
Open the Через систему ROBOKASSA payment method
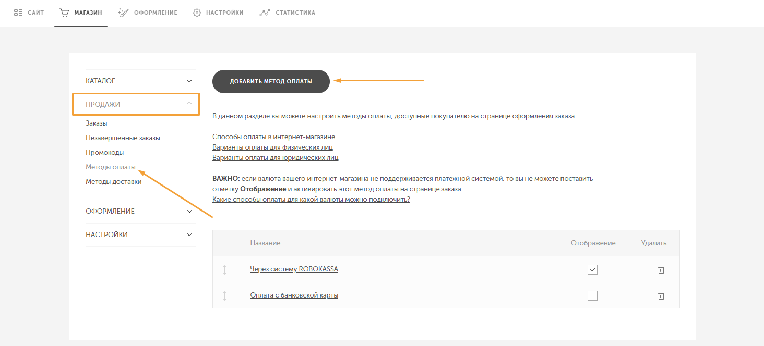(294, 269)
